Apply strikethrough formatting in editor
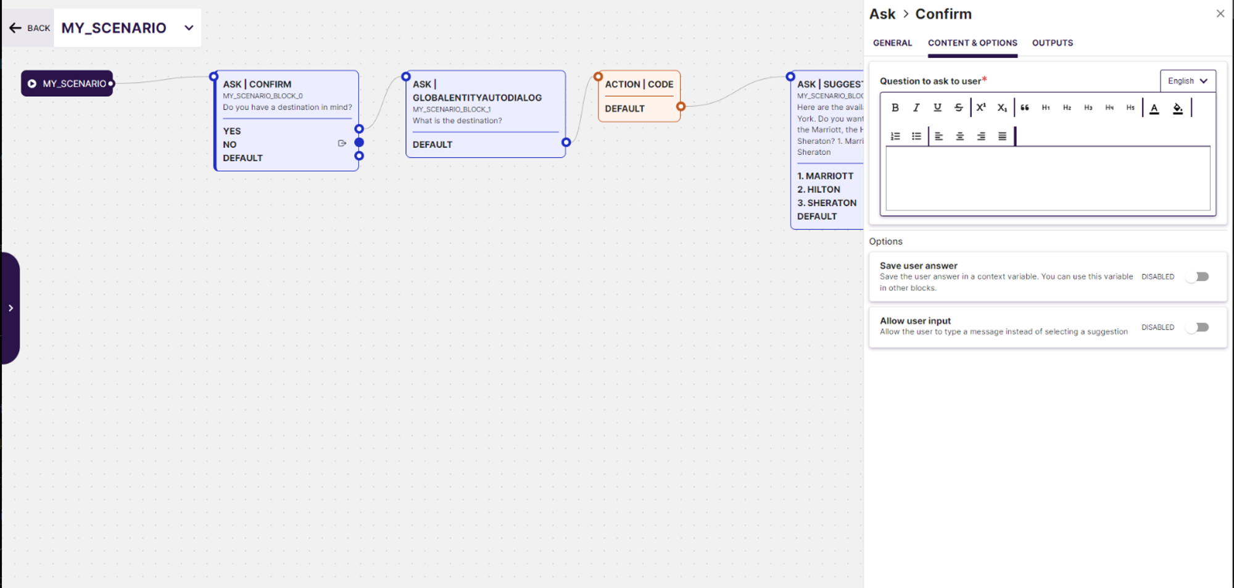This screenshot has height=588, width=1234. click(x=958, y=107)
